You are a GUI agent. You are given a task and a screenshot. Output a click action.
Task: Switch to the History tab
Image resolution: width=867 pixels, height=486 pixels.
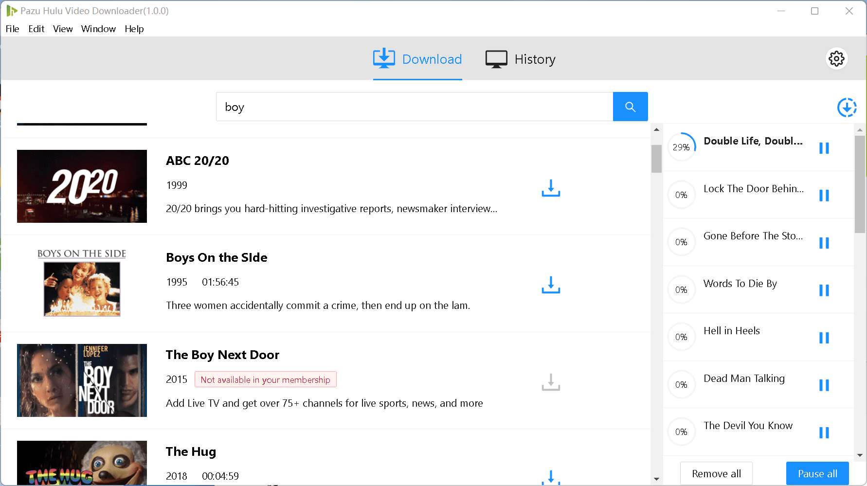521,59
